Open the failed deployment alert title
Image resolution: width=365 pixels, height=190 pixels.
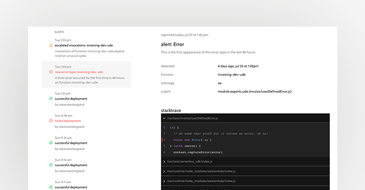(68, 121)
